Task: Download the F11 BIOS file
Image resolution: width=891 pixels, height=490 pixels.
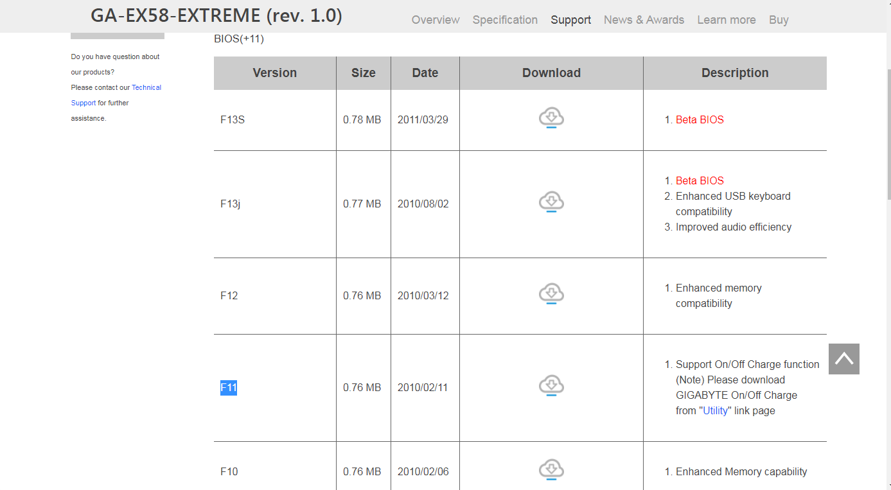Action: (x=551, y=386)
